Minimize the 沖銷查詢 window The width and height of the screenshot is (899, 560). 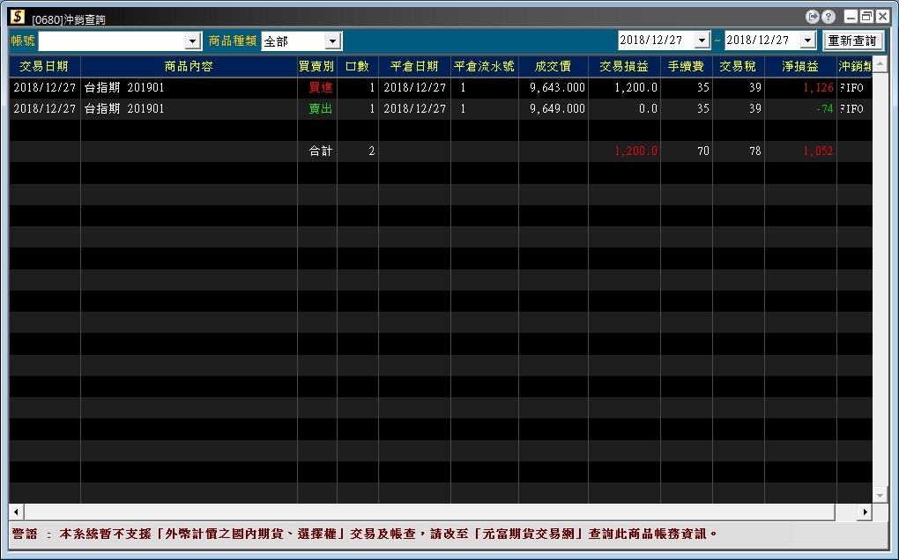(x=851, y=18)
